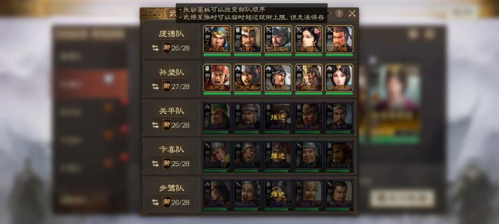Image resolution: width=499 pixels, height=224 pixels.
Task: Click the swap arrows icon for 孙坚队
Action: pyautogui.click(x=155, y=86)
